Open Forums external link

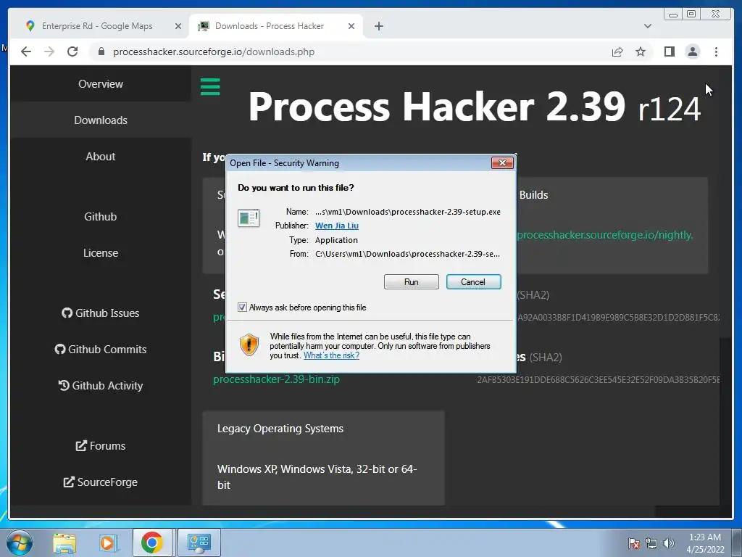[x=101, y=446]
